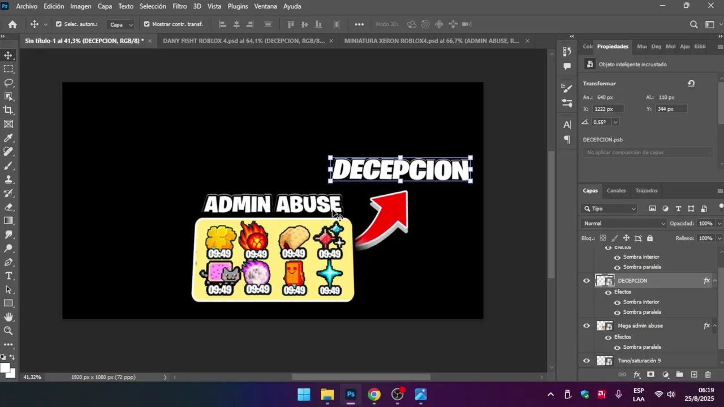Select the Crop tool
Image resolution: width=724 pixels, height=407 pixels.
8,110
